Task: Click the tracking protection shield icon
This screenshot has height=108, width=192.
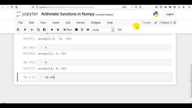Action: [x=33, y=7]
